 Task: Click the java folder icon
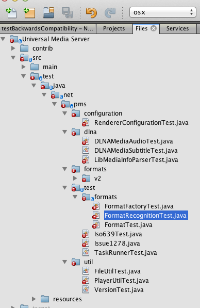click(45, 86)
